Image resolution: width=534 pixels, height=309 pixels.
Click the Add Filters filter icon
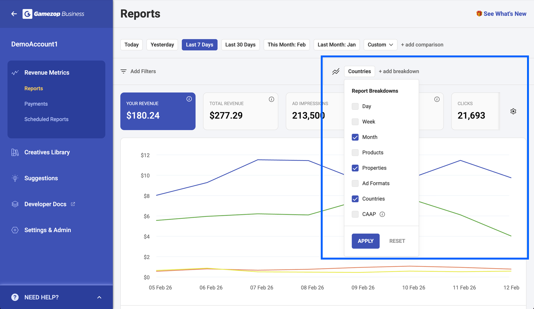coord(123,72)
